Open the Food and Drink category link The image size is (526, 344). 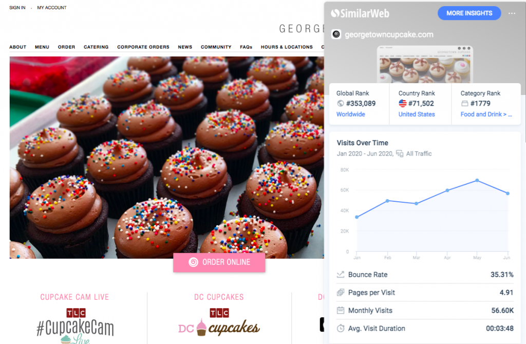(486, 114)
